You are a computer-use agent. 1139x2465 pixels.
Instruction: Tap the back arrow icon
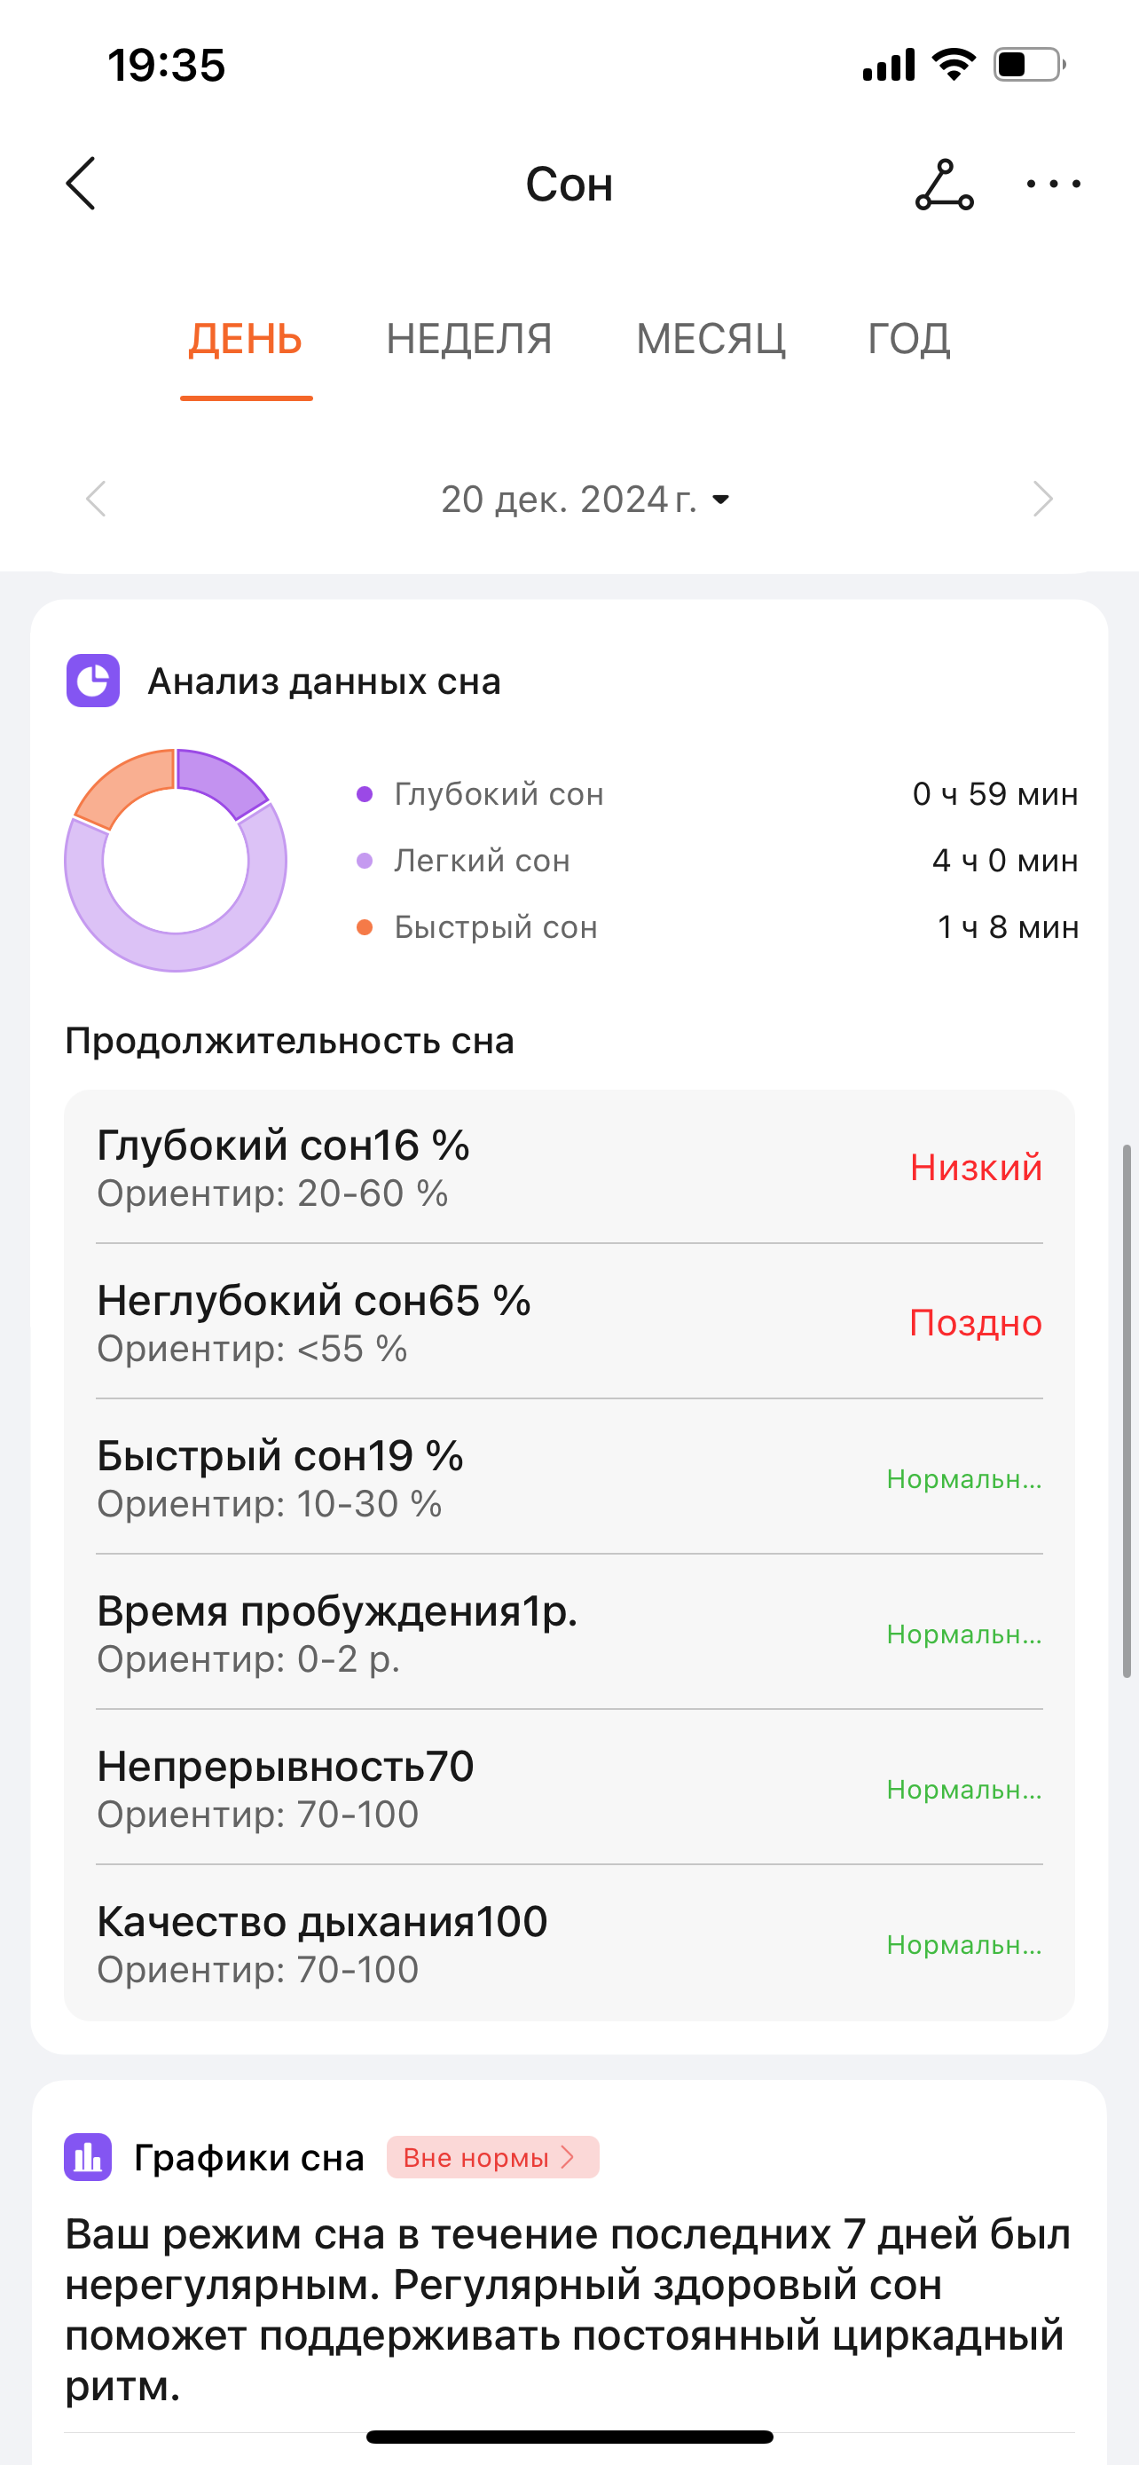click(x=82, y=184)
